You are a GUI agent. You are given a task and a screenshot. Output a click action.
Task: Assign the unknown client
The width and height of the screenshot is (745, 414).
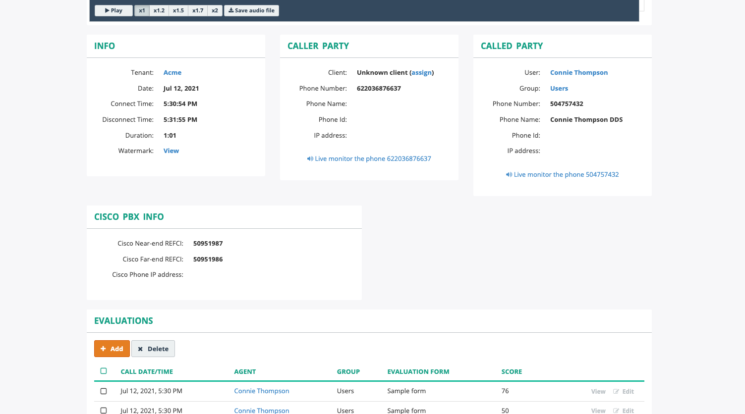tap(421, 72)
